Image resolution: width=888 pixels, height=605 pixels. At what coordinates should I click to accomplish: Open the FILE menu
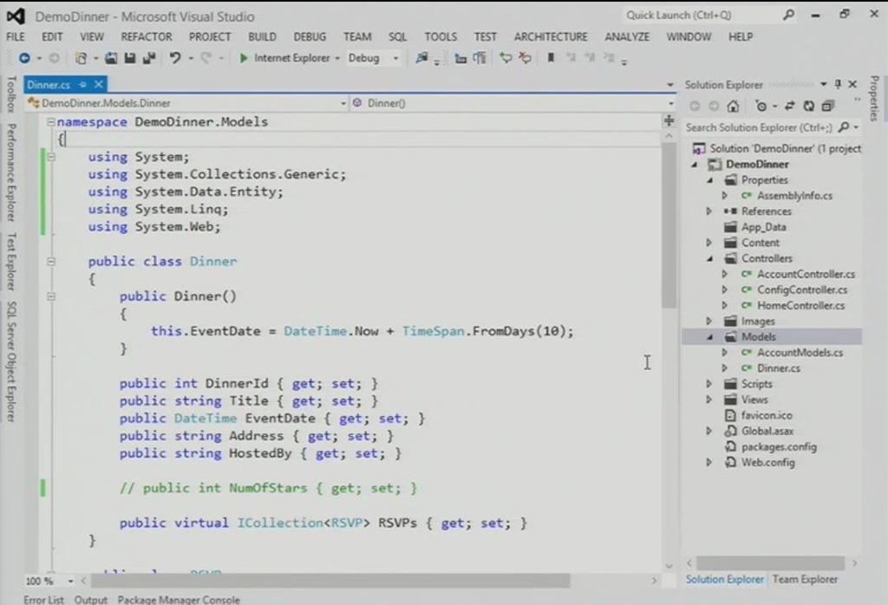tap(16, 36)
